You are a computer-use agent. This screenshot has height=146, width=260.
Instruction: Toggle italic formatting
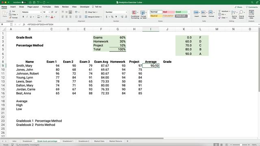tap(27, 17)
